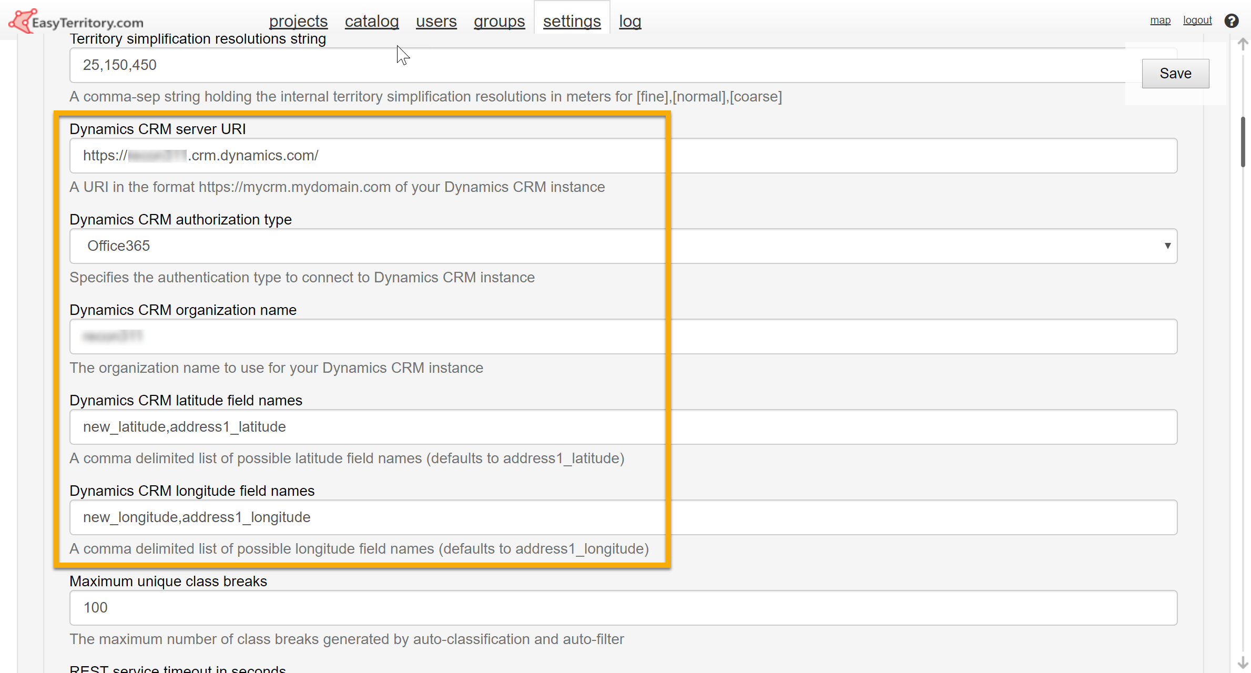Click 'Dynamics CRM longitude field names' label
The height and width of the screenshot is (673, 1251).
click(x=192, y=491)
